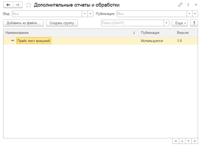
Task: Clear the Вид filter field
Action: (90, 14)
